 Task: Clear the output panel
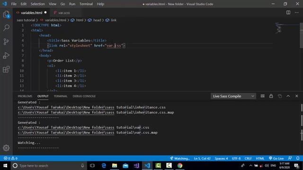coord(262,96)
